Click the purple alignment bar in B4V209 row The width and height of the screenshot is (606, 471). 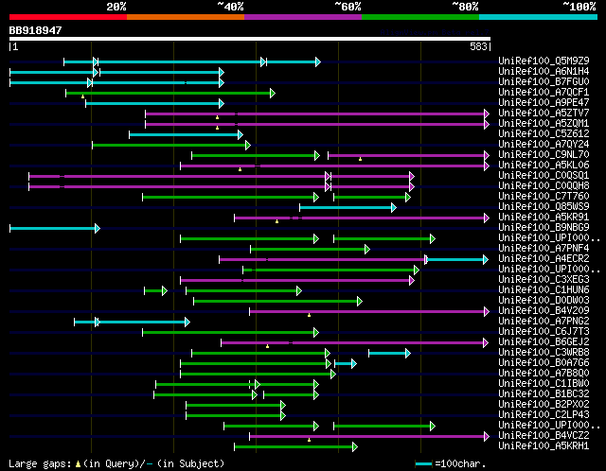click(369, 311)
